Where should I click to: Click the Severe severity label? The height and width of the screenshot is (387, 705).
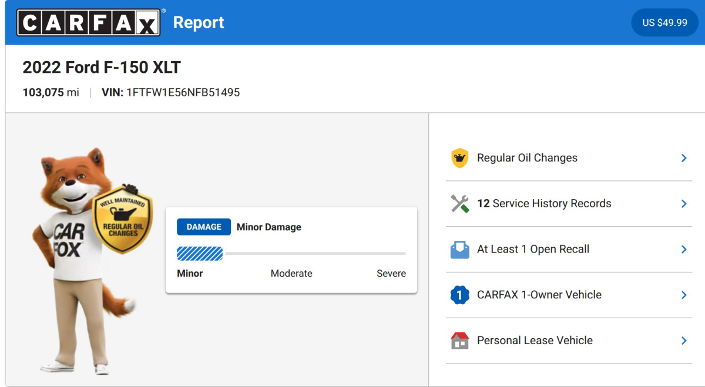click(391, 274)
